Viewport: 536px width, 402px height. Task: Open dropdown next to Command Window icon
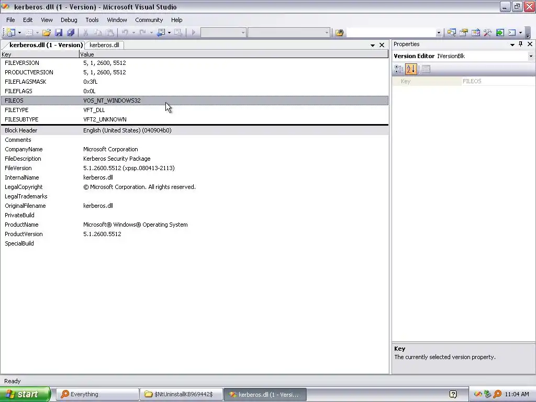(x=520, y=33)
